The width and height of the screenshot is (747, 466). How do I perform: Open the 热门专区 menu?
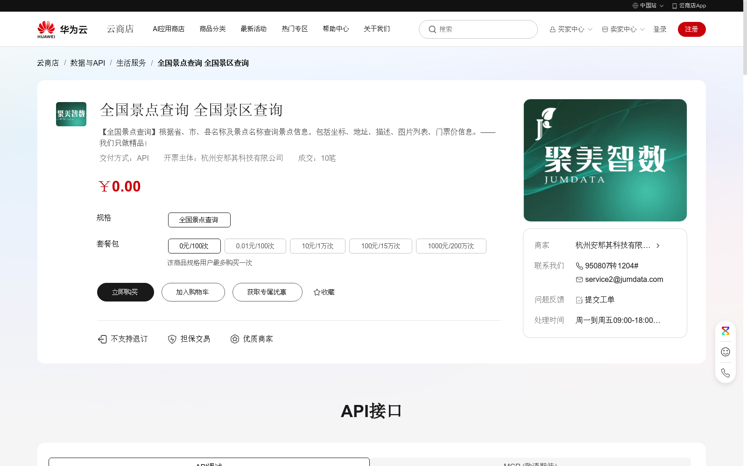[295, 29]
